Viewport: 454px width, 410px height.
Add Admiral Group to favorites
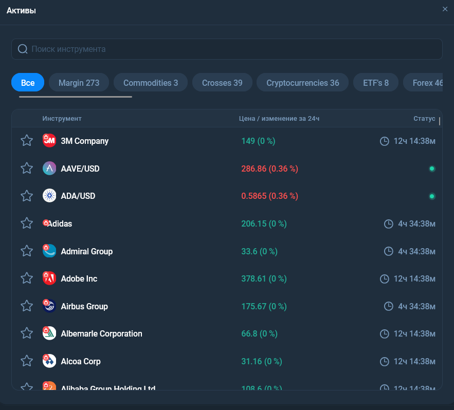27,251
